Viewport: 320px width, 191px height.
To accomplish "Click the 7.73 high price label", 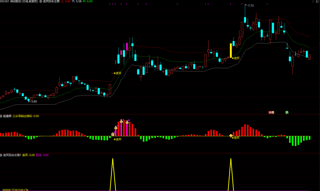I will click(251, 6).
